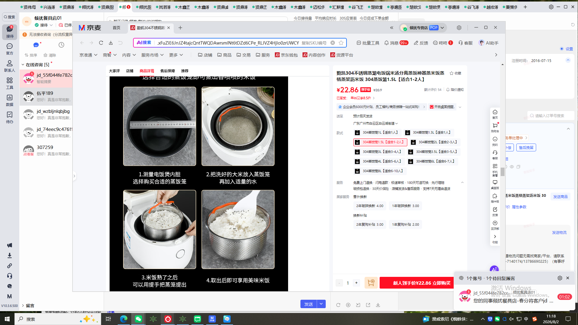Screen dimensions: 578x325
Task: Open WeChat from the taskbar
Action: (138, 319)
